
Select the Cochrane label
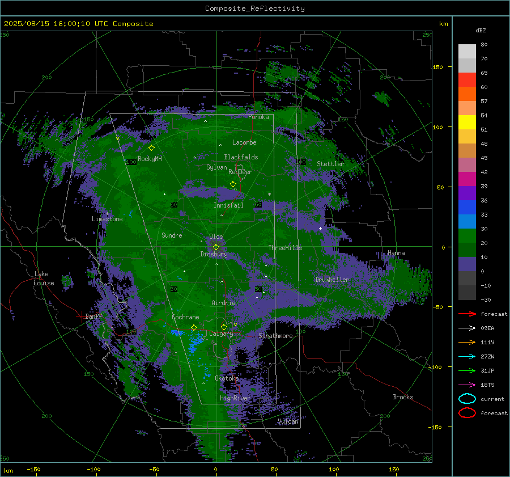pyautogui.click(x=185, y=317)
